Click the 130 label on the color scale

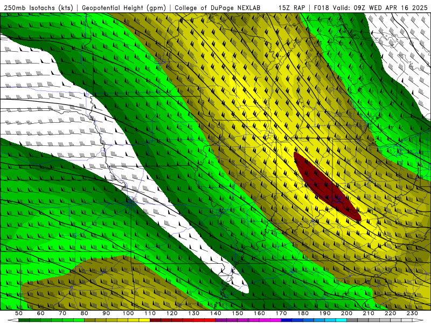(x=193, y=313)
